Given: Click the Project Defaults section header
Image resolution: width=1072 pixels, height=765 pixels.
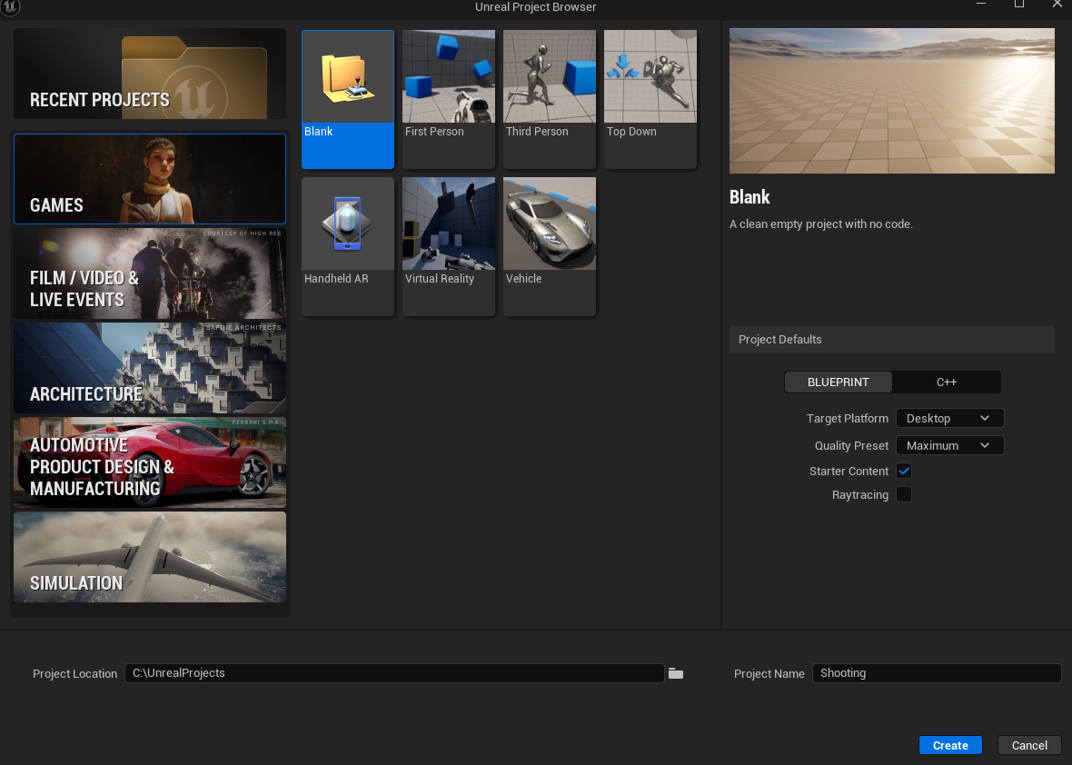Looking at the screenshot, I should [891, 340].
